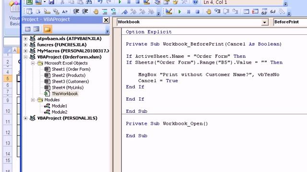Open Insert UserForm dropdown arrow
This screenshot has width=307, height=172.
point(45,2)
